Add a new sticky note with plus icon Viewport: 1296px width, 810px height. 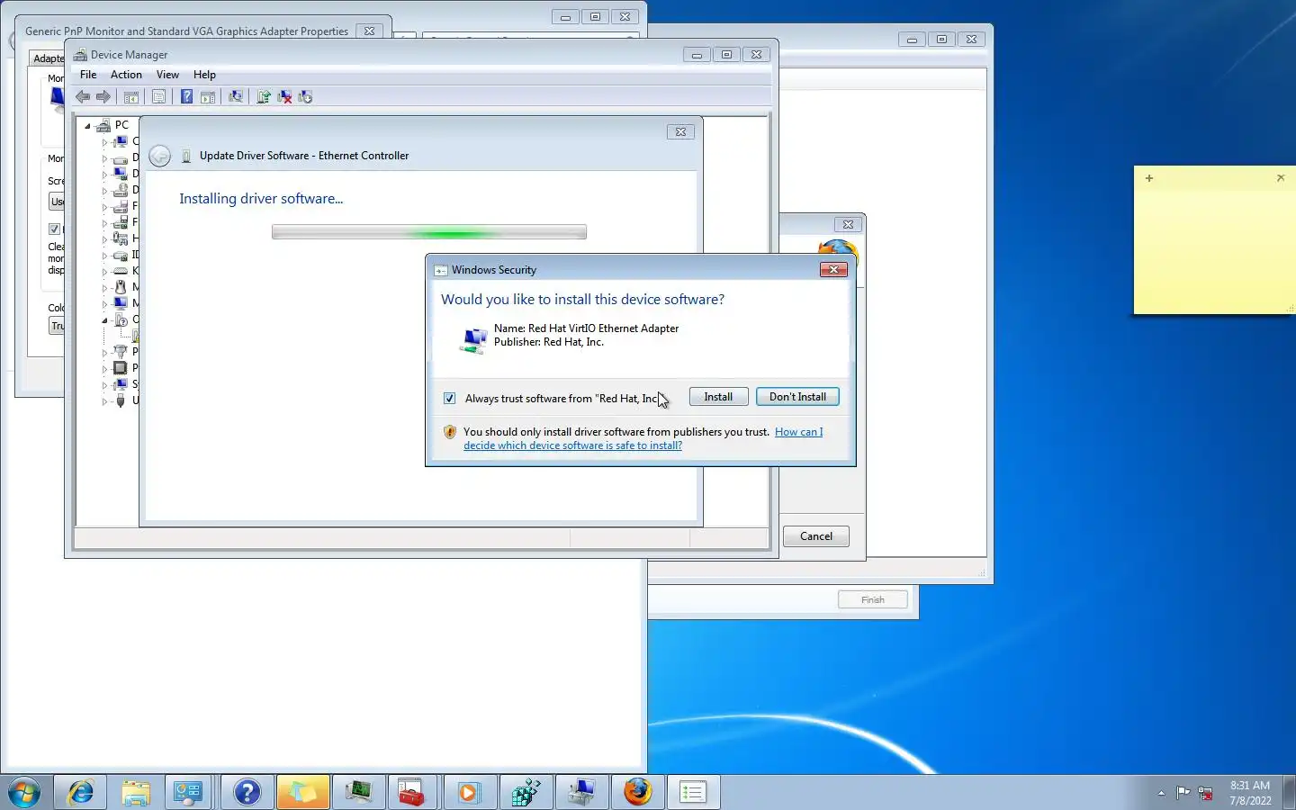(1149, 178)
